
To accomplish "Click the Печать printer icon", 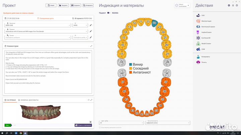I will coord(198,62).
